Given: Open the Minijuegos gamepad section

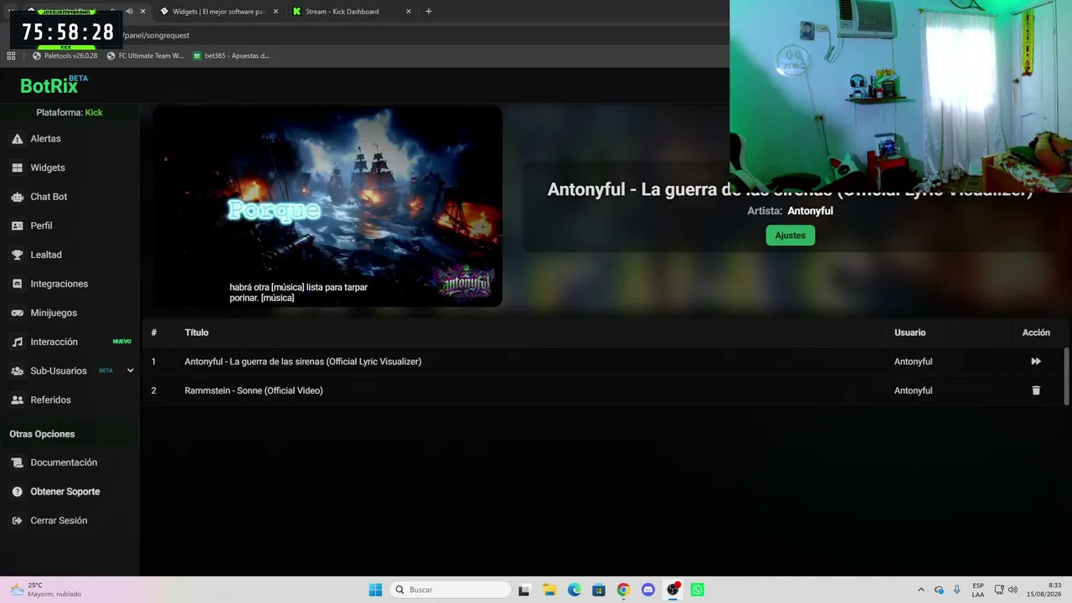Looking at the screenshot, I should tap(54, 312).
